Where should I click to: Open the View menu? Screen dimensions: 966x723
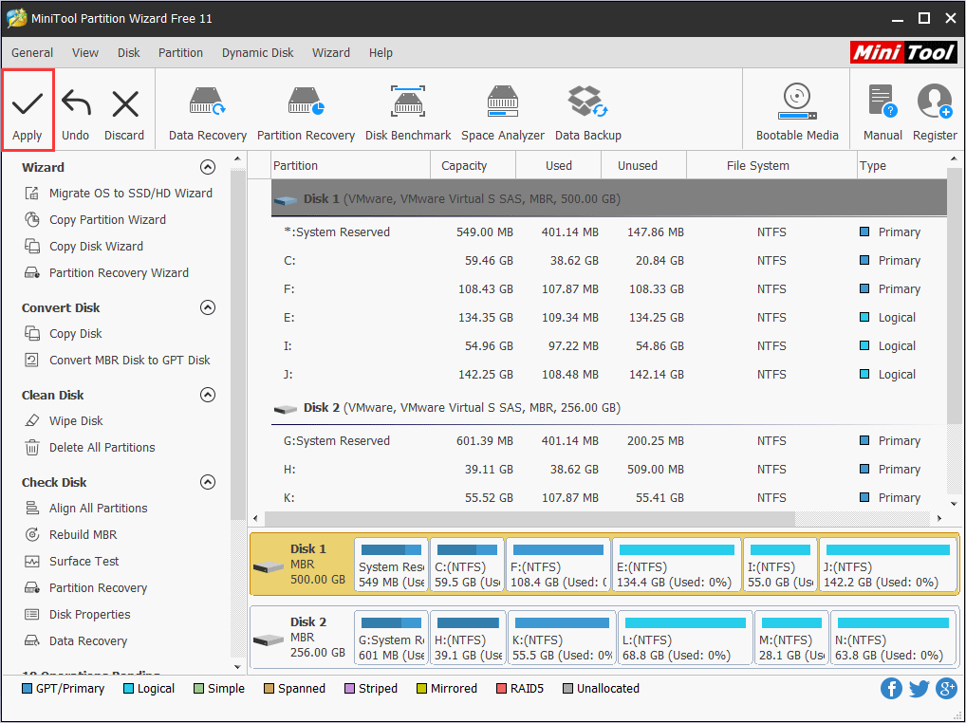85,53
